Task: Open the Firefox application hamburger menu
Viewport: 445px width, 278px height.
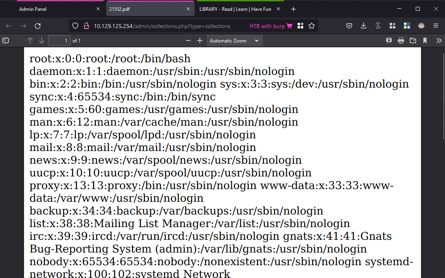Action: 436,26
